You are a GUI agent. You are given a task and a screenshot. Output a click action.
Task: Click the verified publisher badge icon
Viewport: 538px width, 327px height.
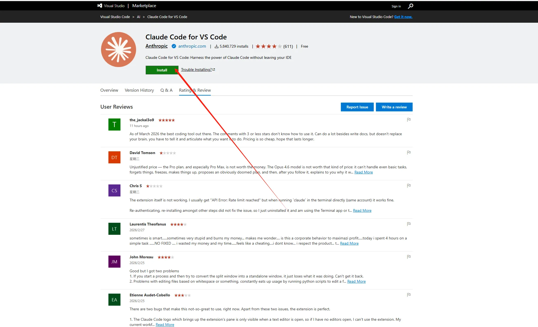pos(174,46)
